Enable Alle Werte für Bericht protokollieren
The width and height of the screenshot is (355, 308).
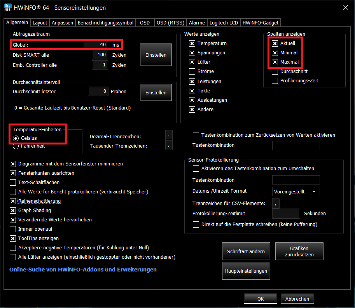tap(13, 192)
